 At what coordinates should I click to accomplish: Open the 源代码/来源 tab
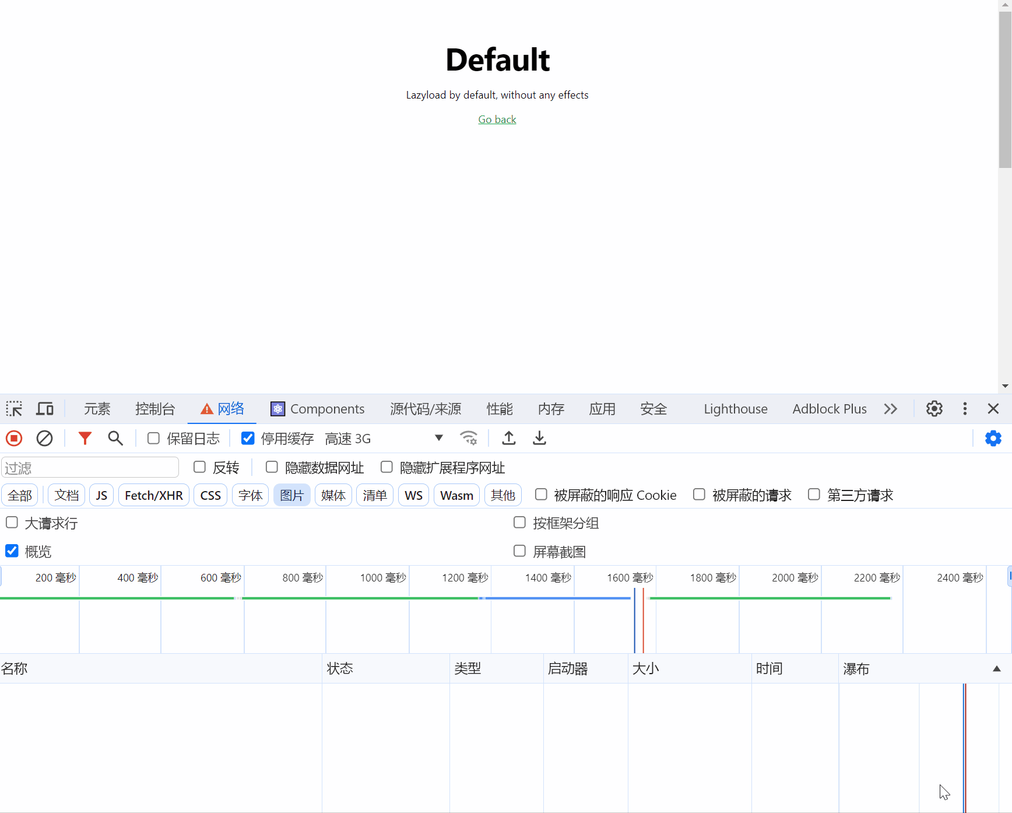426,409
